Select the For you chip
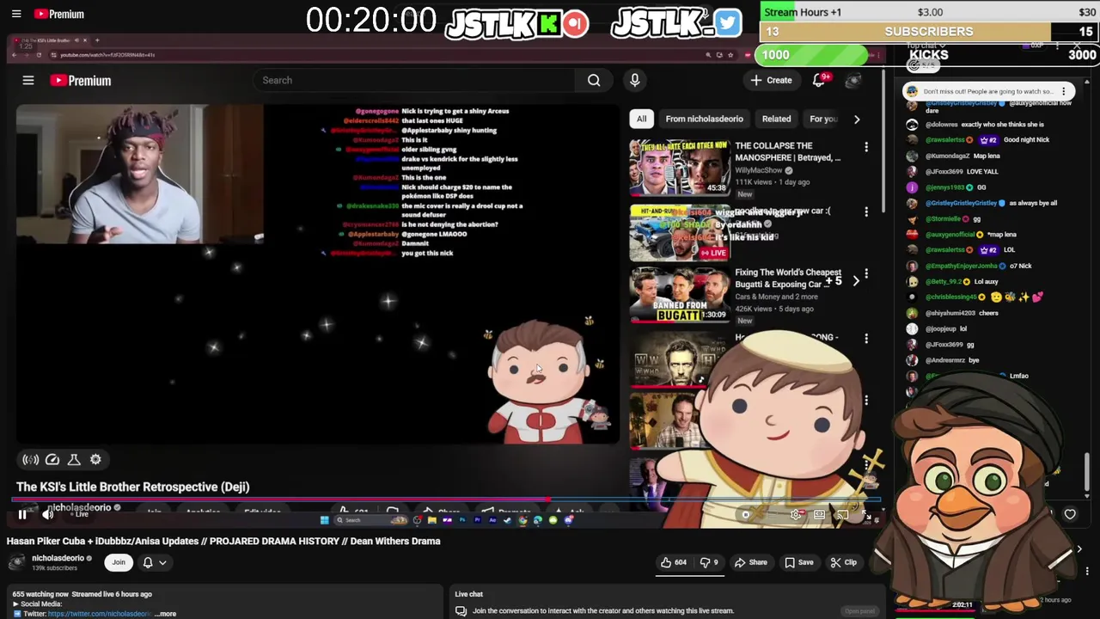Screen dimensions: 1100x619 tap(822, 119)
